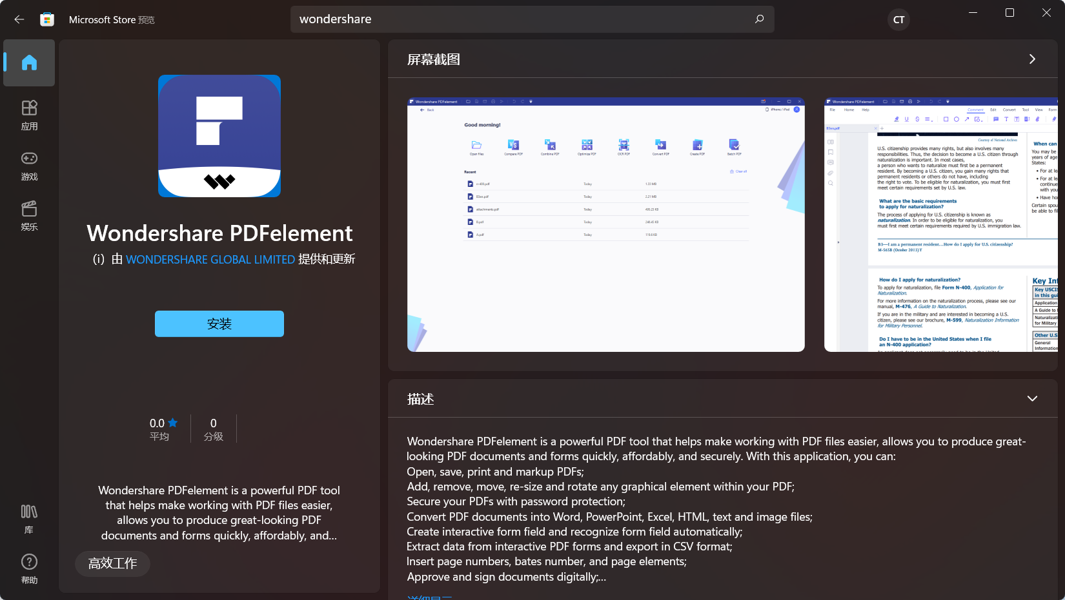
Task: Click the Wondershare PDFelement app icon
Action: 219,136
